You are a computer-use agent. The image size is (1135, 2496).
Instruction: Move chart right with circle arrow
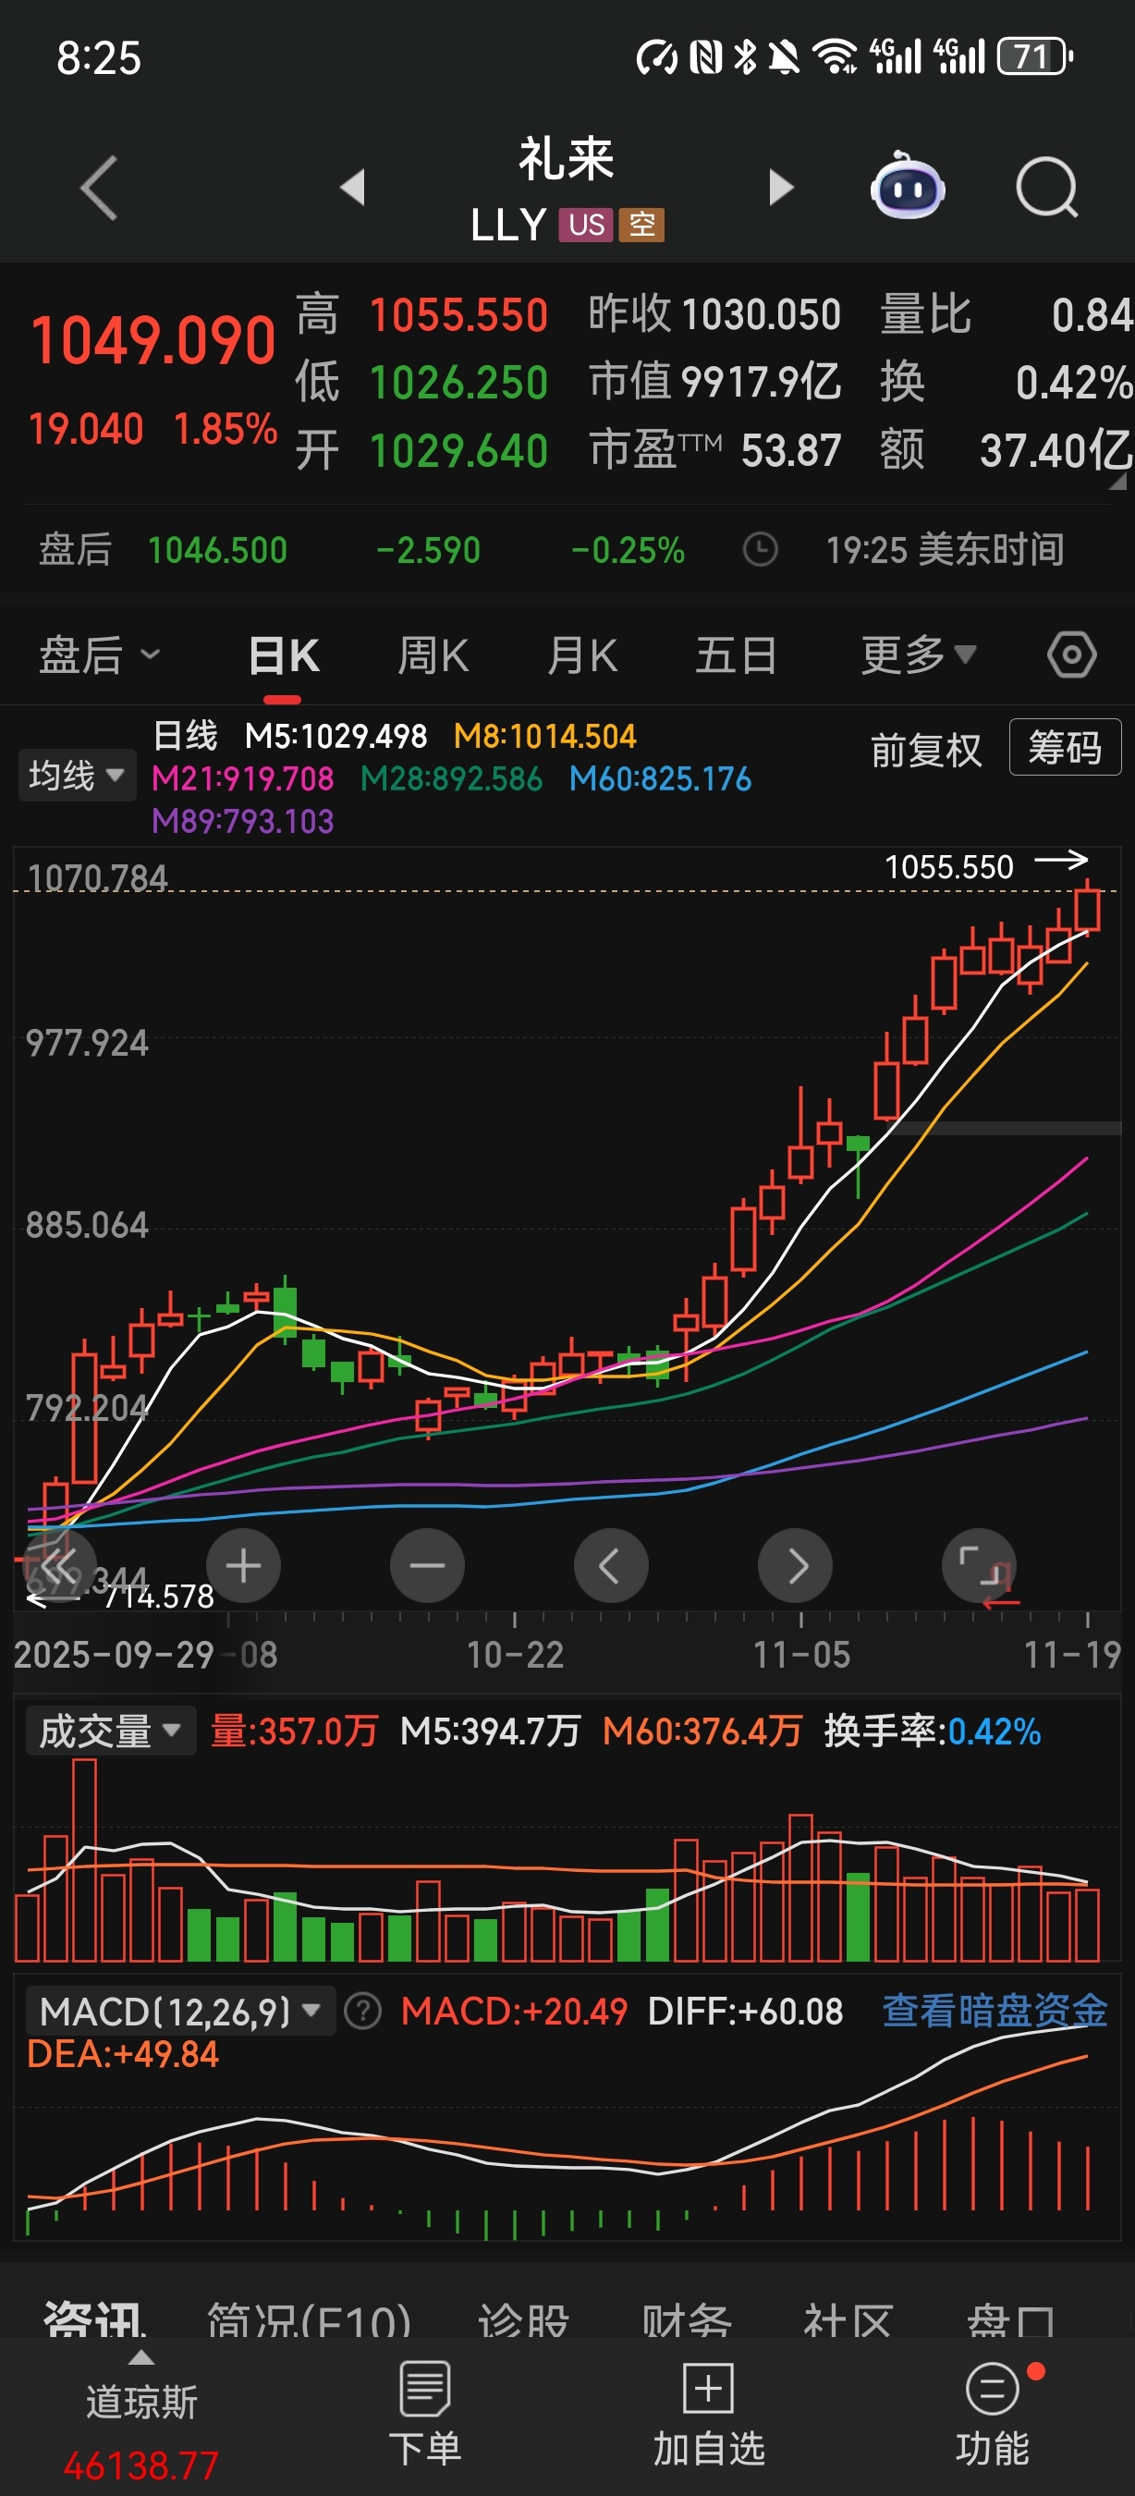pyautogui.click(x=795, y=1566)
